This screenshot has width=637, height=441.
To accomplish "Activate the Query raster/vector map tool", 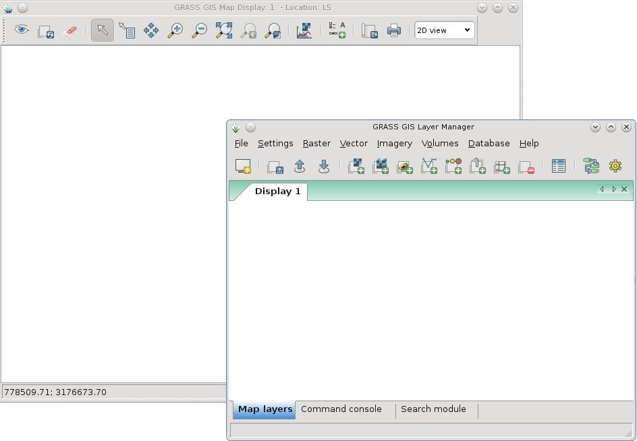I will coord(127,30).
